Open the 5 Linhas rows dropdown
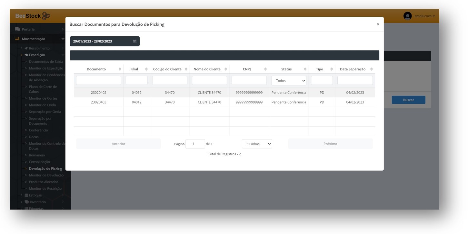468x234 pixels. pos(257,144)
